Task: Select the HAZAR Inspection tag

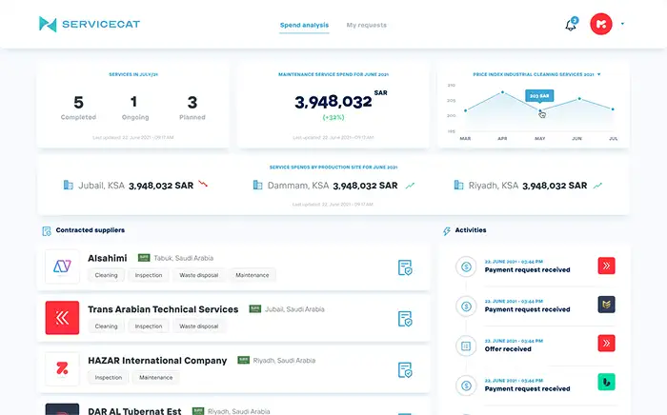Action: point(109,377)
